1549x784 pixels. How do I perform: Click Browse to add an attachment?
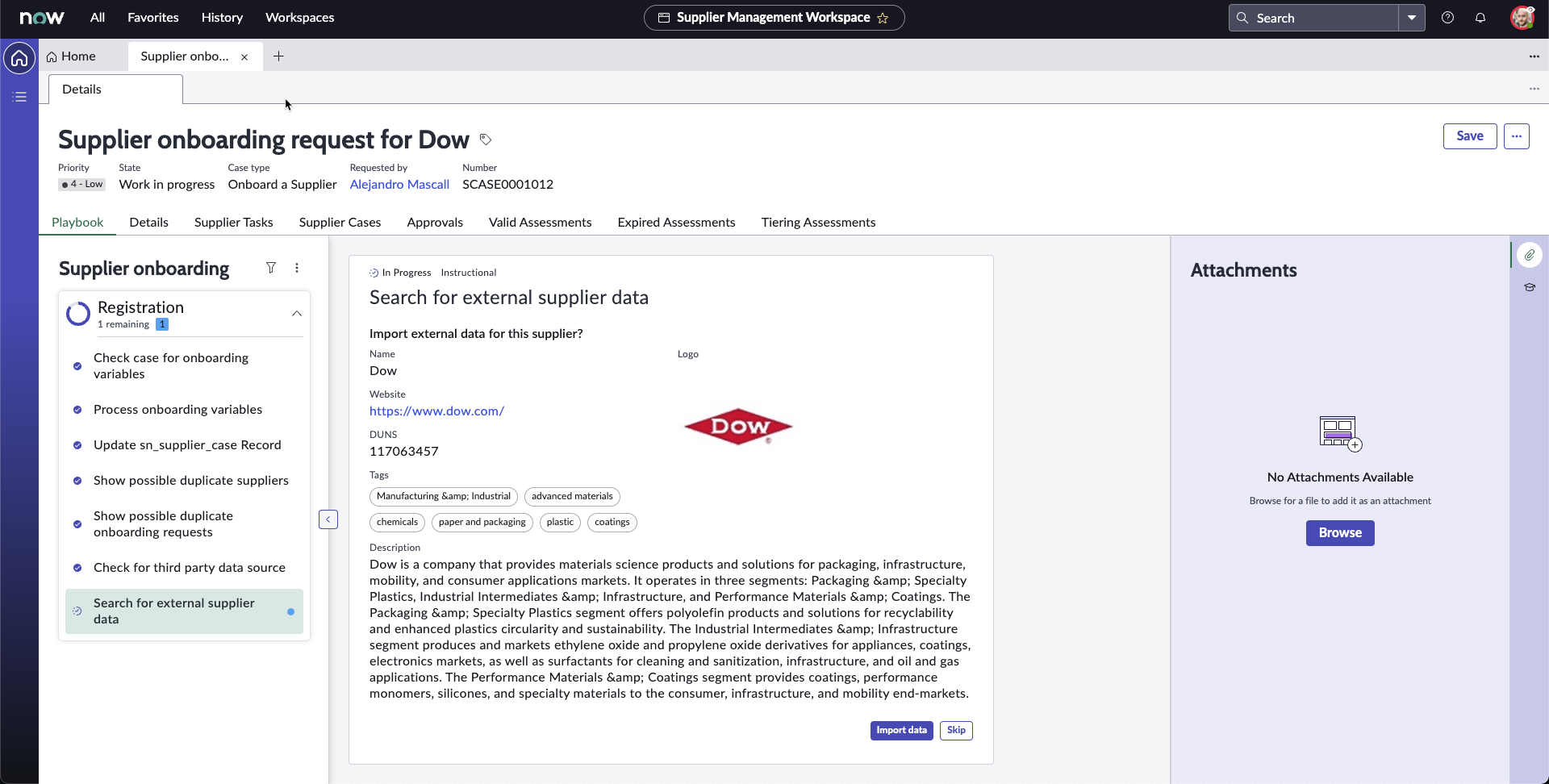click(x=1340, y=533)
